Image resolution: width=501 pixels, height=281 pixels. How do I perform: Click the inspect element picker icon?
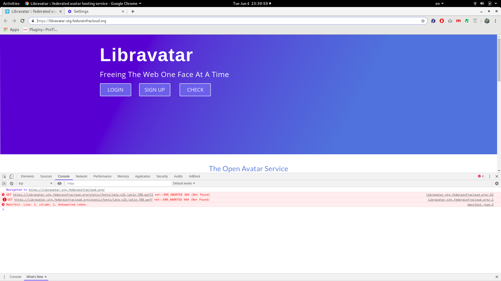[4, 176]
